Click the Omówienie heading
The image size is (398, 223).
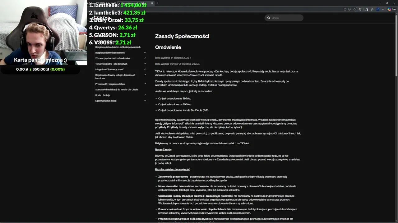(168, 47)
